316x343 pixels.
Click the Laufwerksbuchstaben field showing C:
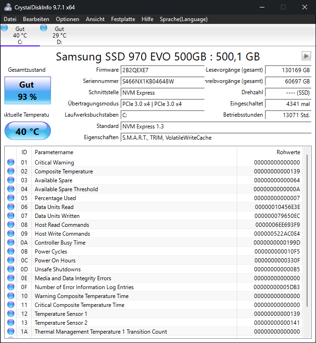pyautogui.click(x=162, y=115)
